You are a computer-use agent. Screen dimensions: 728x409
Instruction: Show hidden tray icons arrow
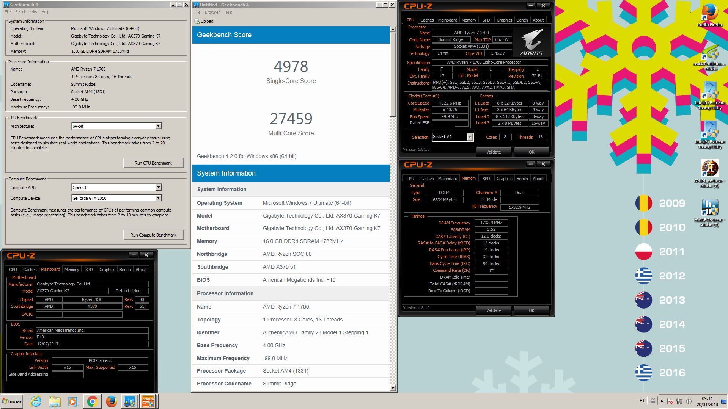pyautogui.click(x=662, y=401)
